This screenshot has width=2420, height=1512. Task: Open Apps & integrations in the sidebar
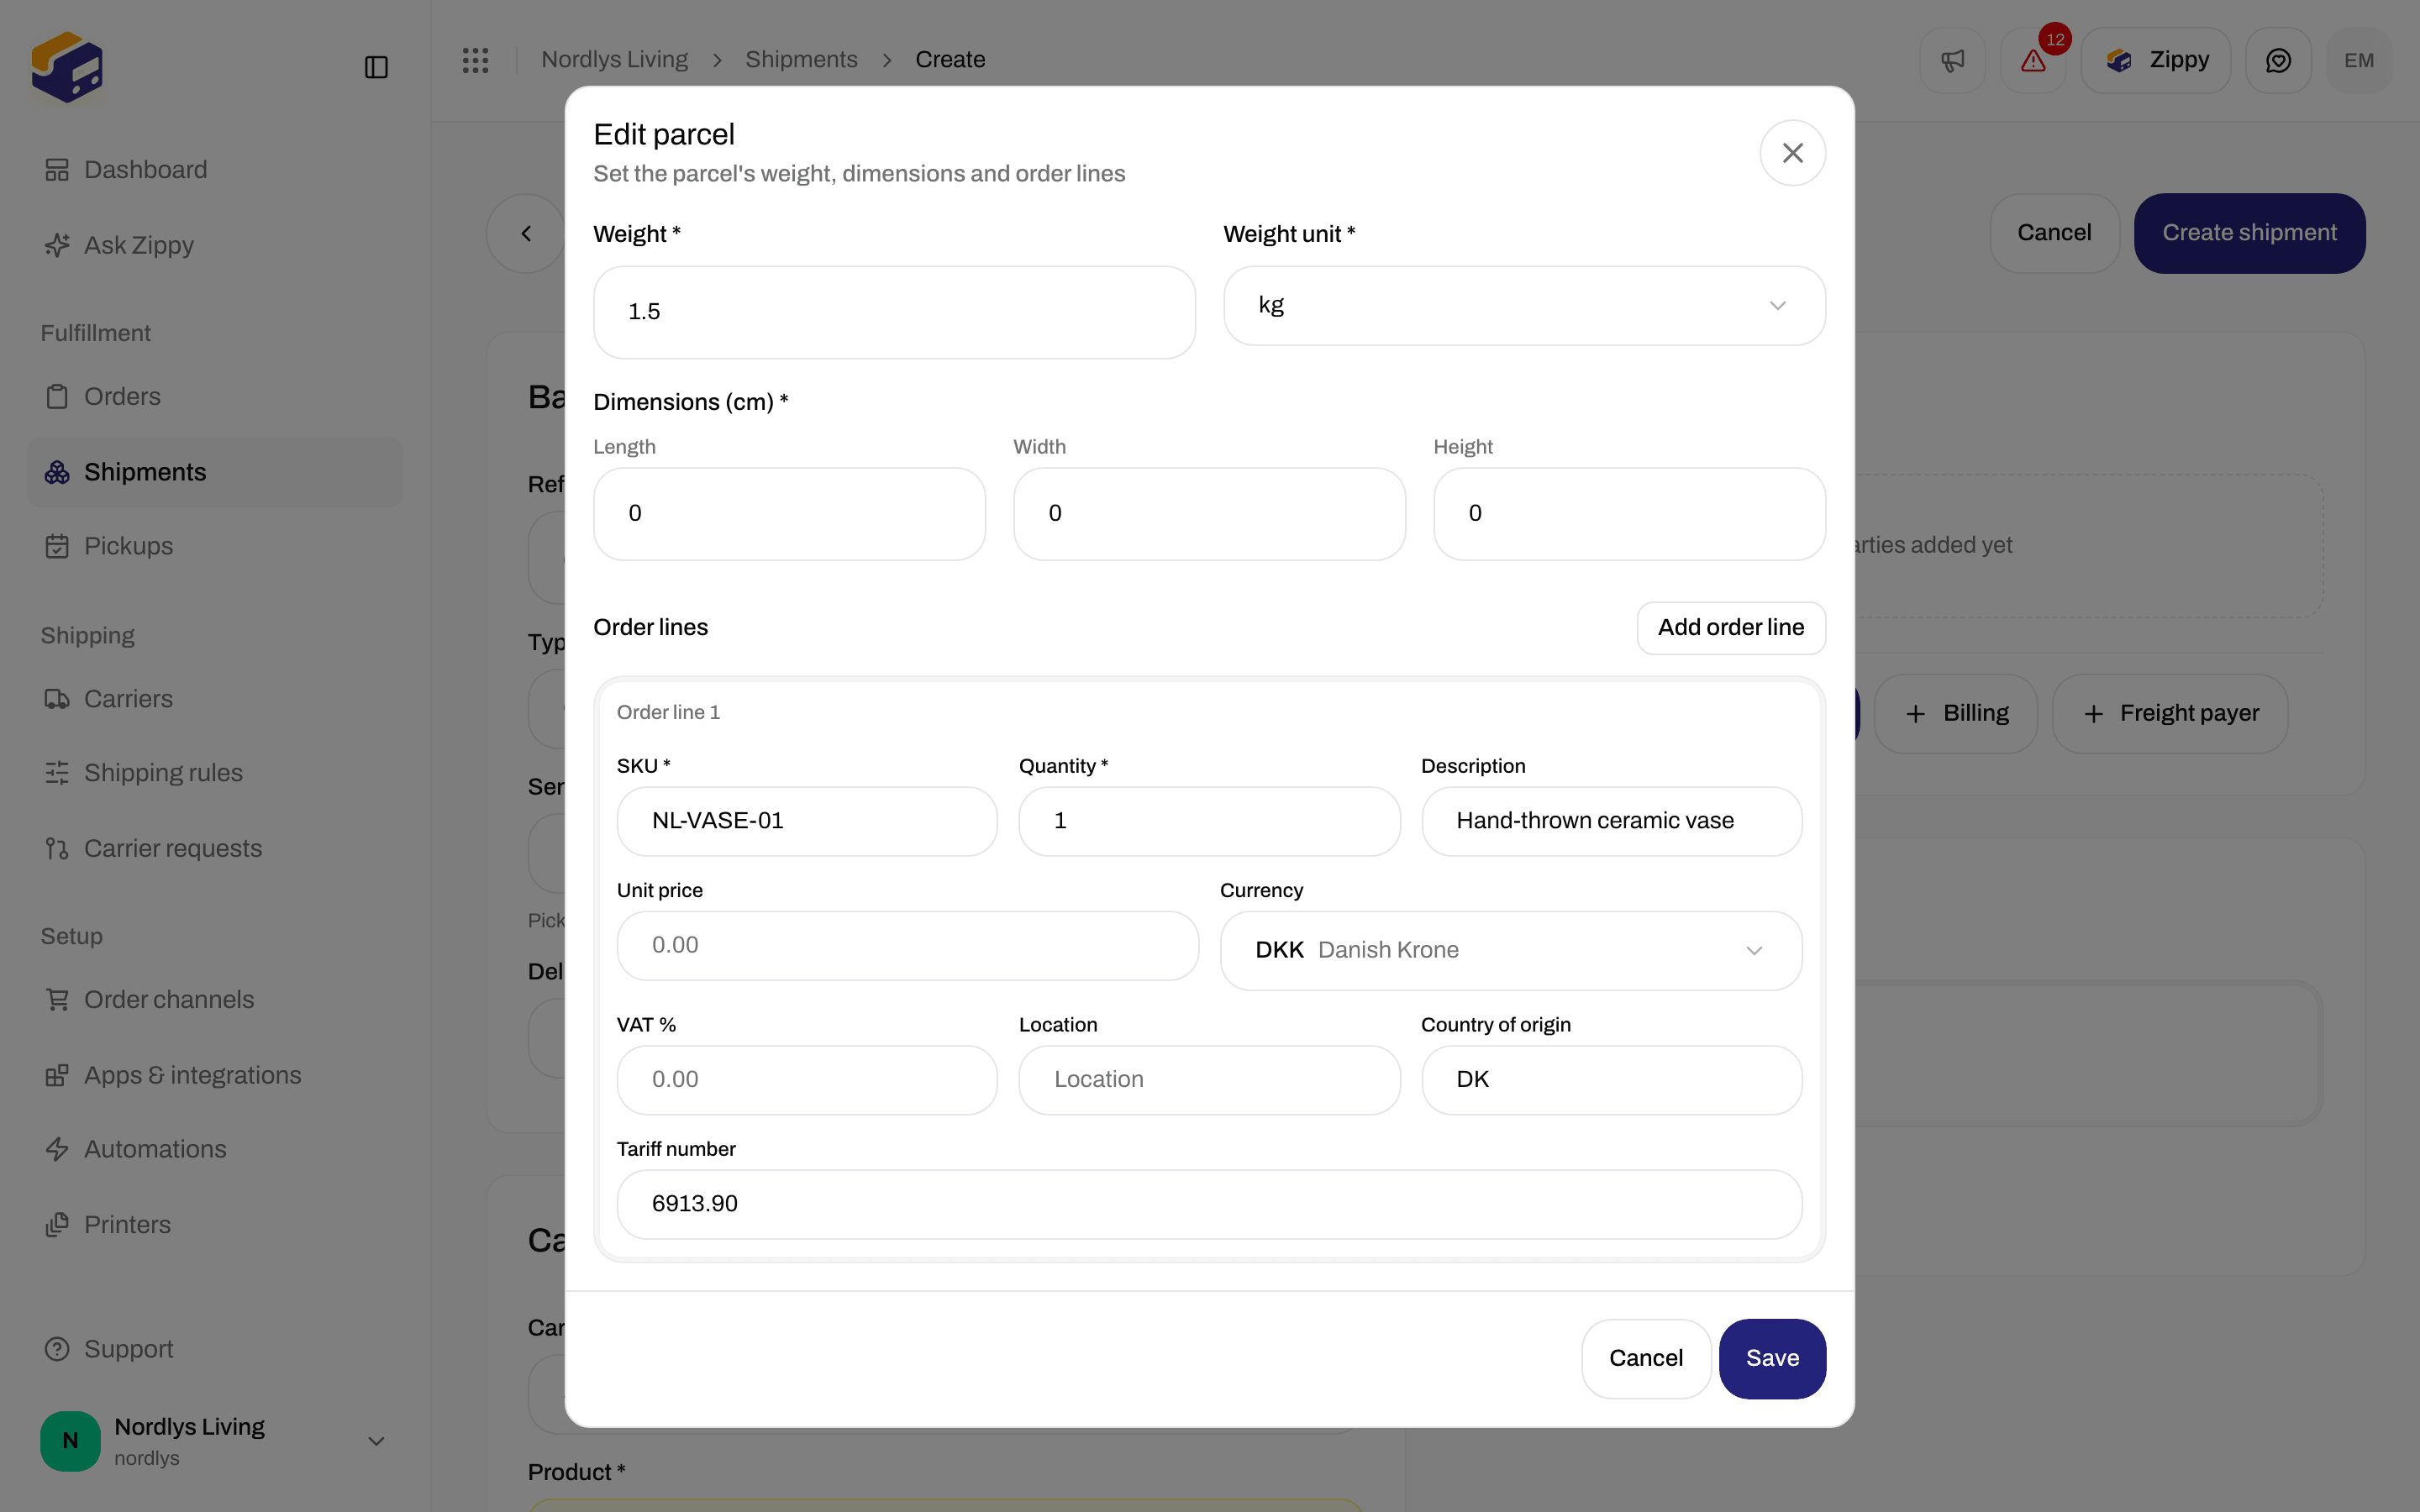pos(214,1075)
